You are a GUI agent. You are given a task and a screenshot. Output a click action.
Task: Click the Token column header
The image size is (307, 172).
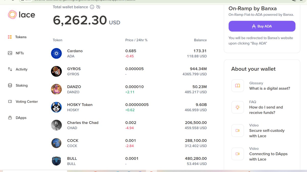pyautogui.click(x=58, y=40)
